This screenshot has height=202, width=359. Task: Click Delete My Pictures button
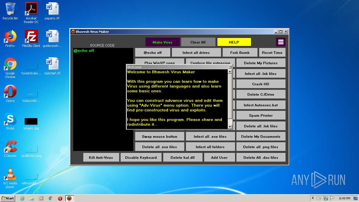(x=261, y=63)
